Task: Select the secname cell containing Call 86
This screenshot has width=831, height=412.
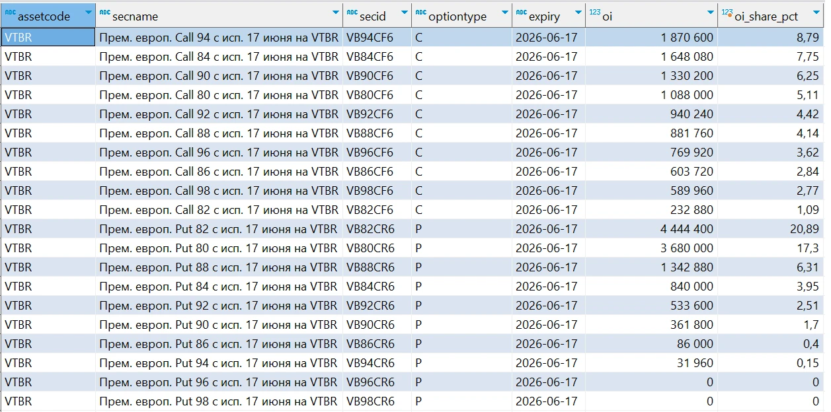Action: [219, 172]
